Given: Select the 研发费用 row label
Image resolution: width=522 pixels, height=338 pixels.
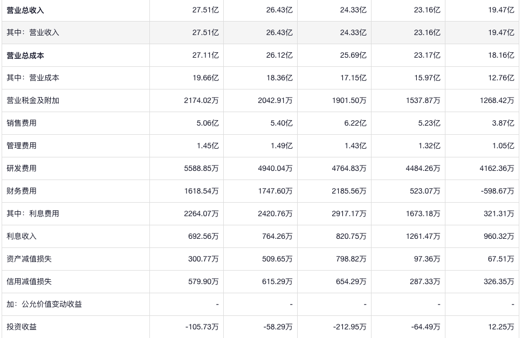Looking at the screenshot, I should pyautogui.click(x=22, y=169).
